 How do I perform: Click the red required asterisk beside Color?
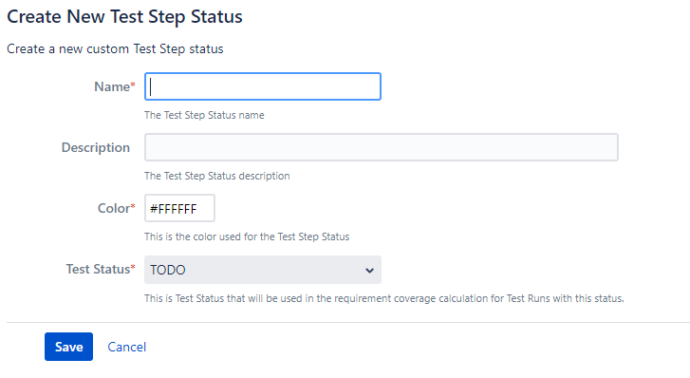tap(133, 205)
